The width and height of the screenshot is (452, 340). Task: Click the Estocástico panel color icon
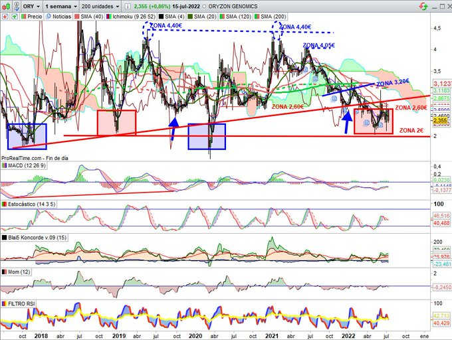pyautogui.click(x=5, y=204)
